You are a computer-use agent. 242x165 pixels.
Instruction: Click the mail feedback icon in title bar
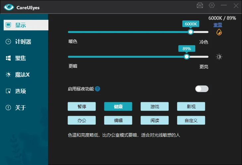(200, 5)
